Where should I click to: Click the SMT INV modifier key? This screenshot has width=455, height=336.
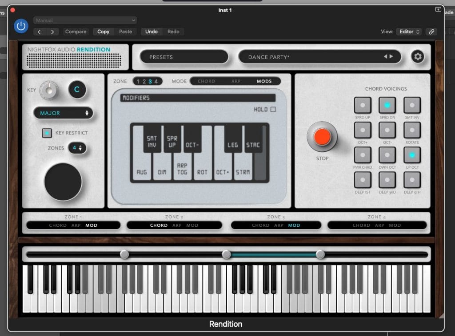152,138
